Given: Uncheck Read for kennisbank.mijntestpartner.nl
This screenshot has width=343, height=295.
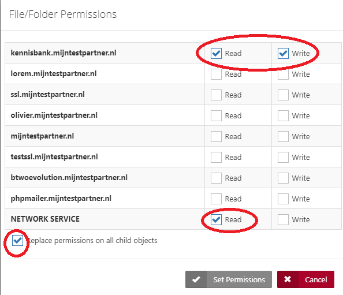Looking at the screenshot, I should tap(216, 53).
